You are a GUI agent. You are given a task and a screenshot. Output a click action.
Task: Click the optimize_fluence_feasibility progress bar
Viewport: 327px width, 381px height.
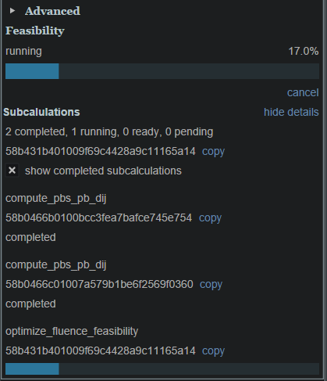pyautogui.click(x=162, y=368)
